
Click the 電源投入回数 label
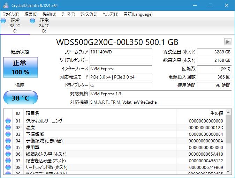coord(182,77)
